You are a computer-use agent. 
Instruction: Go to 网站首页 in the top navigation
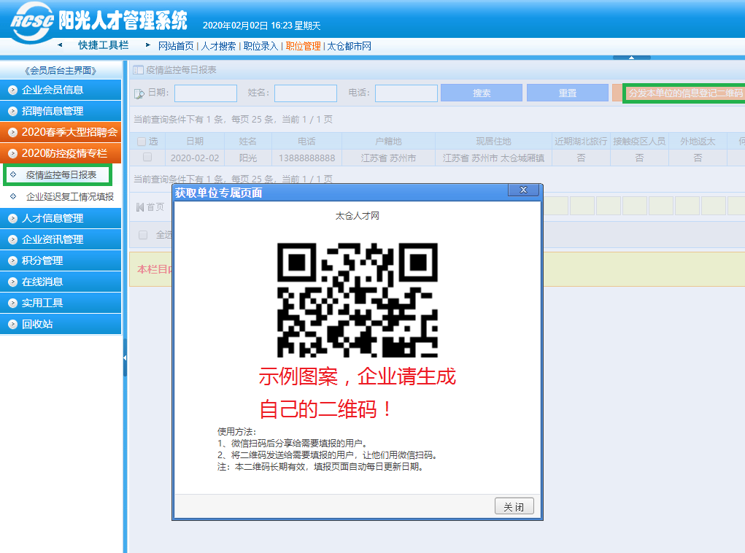point(176,46)
